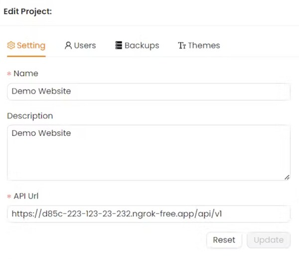Click the Edit Project heading
Screen dimensions: 299x259
coord(28,11)
